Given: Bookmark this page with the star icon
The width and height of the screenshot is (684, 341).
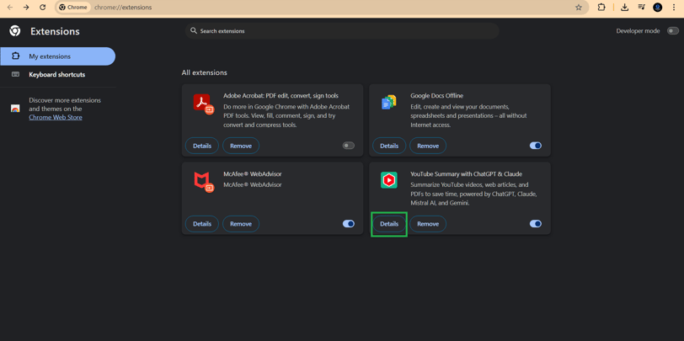Looking at the screenshot, I should [579, 8].
